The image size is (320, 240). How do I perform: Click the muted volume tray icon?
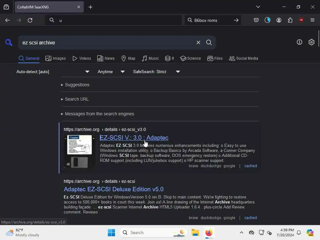[269, 232]
